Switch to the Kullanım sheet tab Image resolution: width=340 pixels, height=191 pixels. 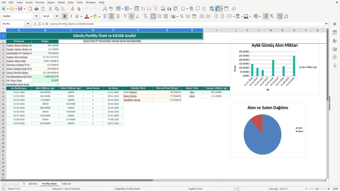[66, 184]
